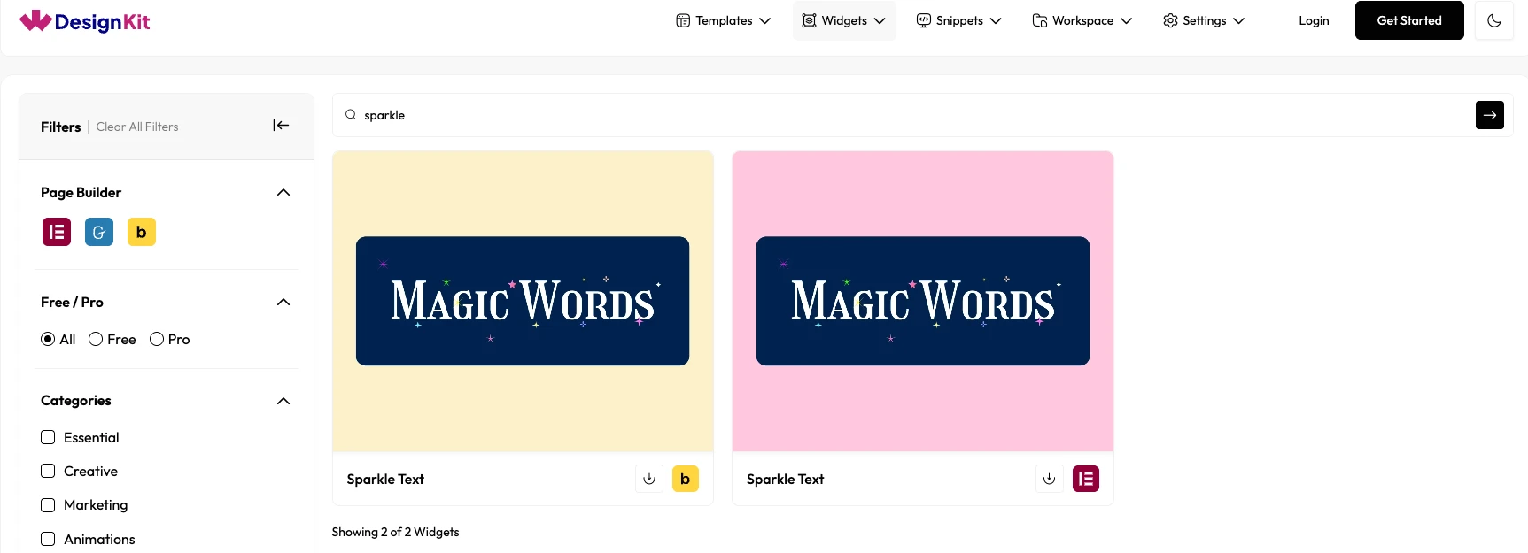This screenshot has height=553, width=1528.
Task: Collapse the Categories section
Action: point(283,401)
